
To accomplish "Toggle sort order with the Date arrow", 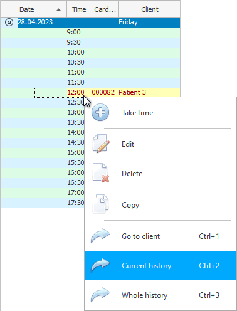I will pos(59,9).
